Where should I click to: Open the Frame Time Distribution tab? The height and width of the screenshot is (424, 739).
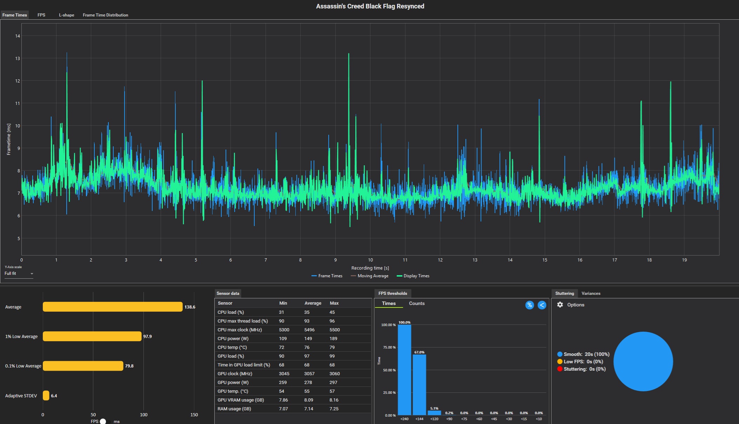point(105,15)
